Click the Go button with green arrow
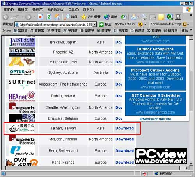 [105, 24]
